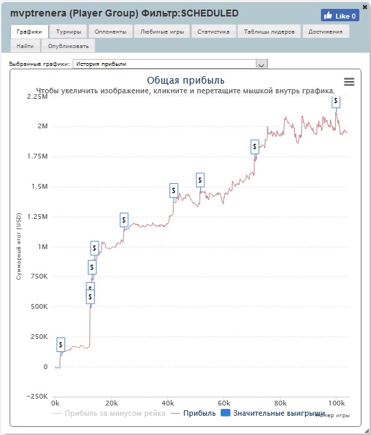This screenshot has width=371, height=435.
Task: Toggle Значительные выигрыши blue legend swatch
Action: pos(226,413)
